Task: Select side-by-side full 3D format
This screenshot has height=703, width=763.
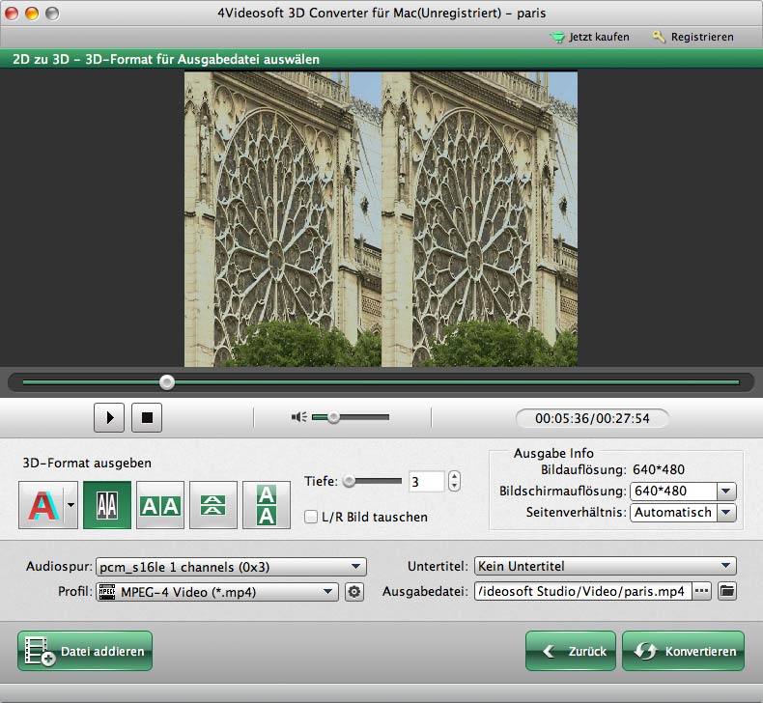Action: click(x=160, y=505)
